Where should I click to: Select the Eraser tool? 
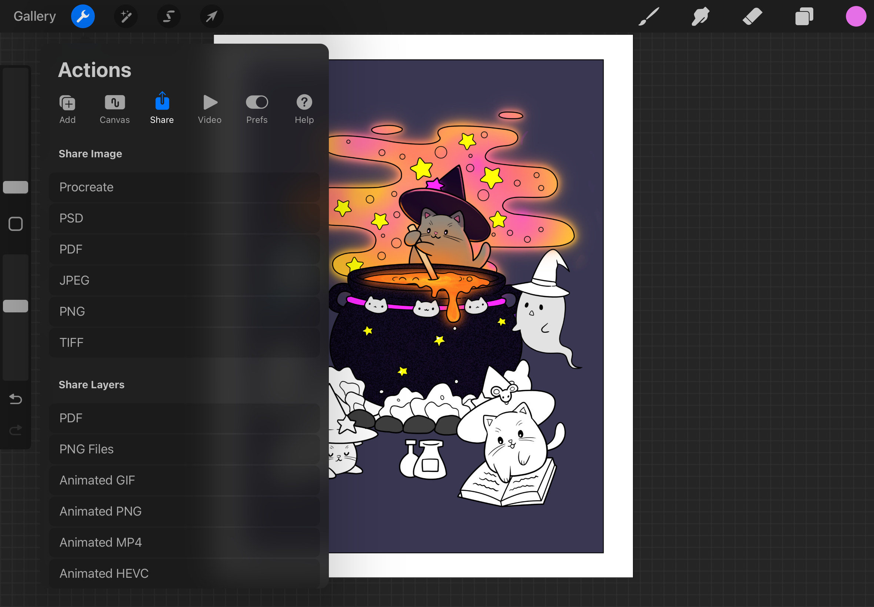[752, 16]
